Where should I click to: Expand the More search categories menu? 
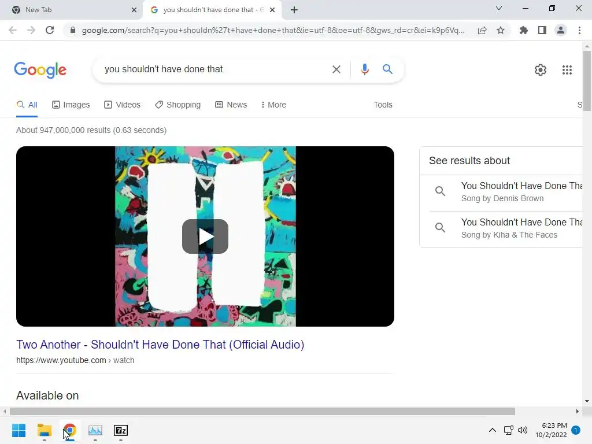(x=273, y=105)
